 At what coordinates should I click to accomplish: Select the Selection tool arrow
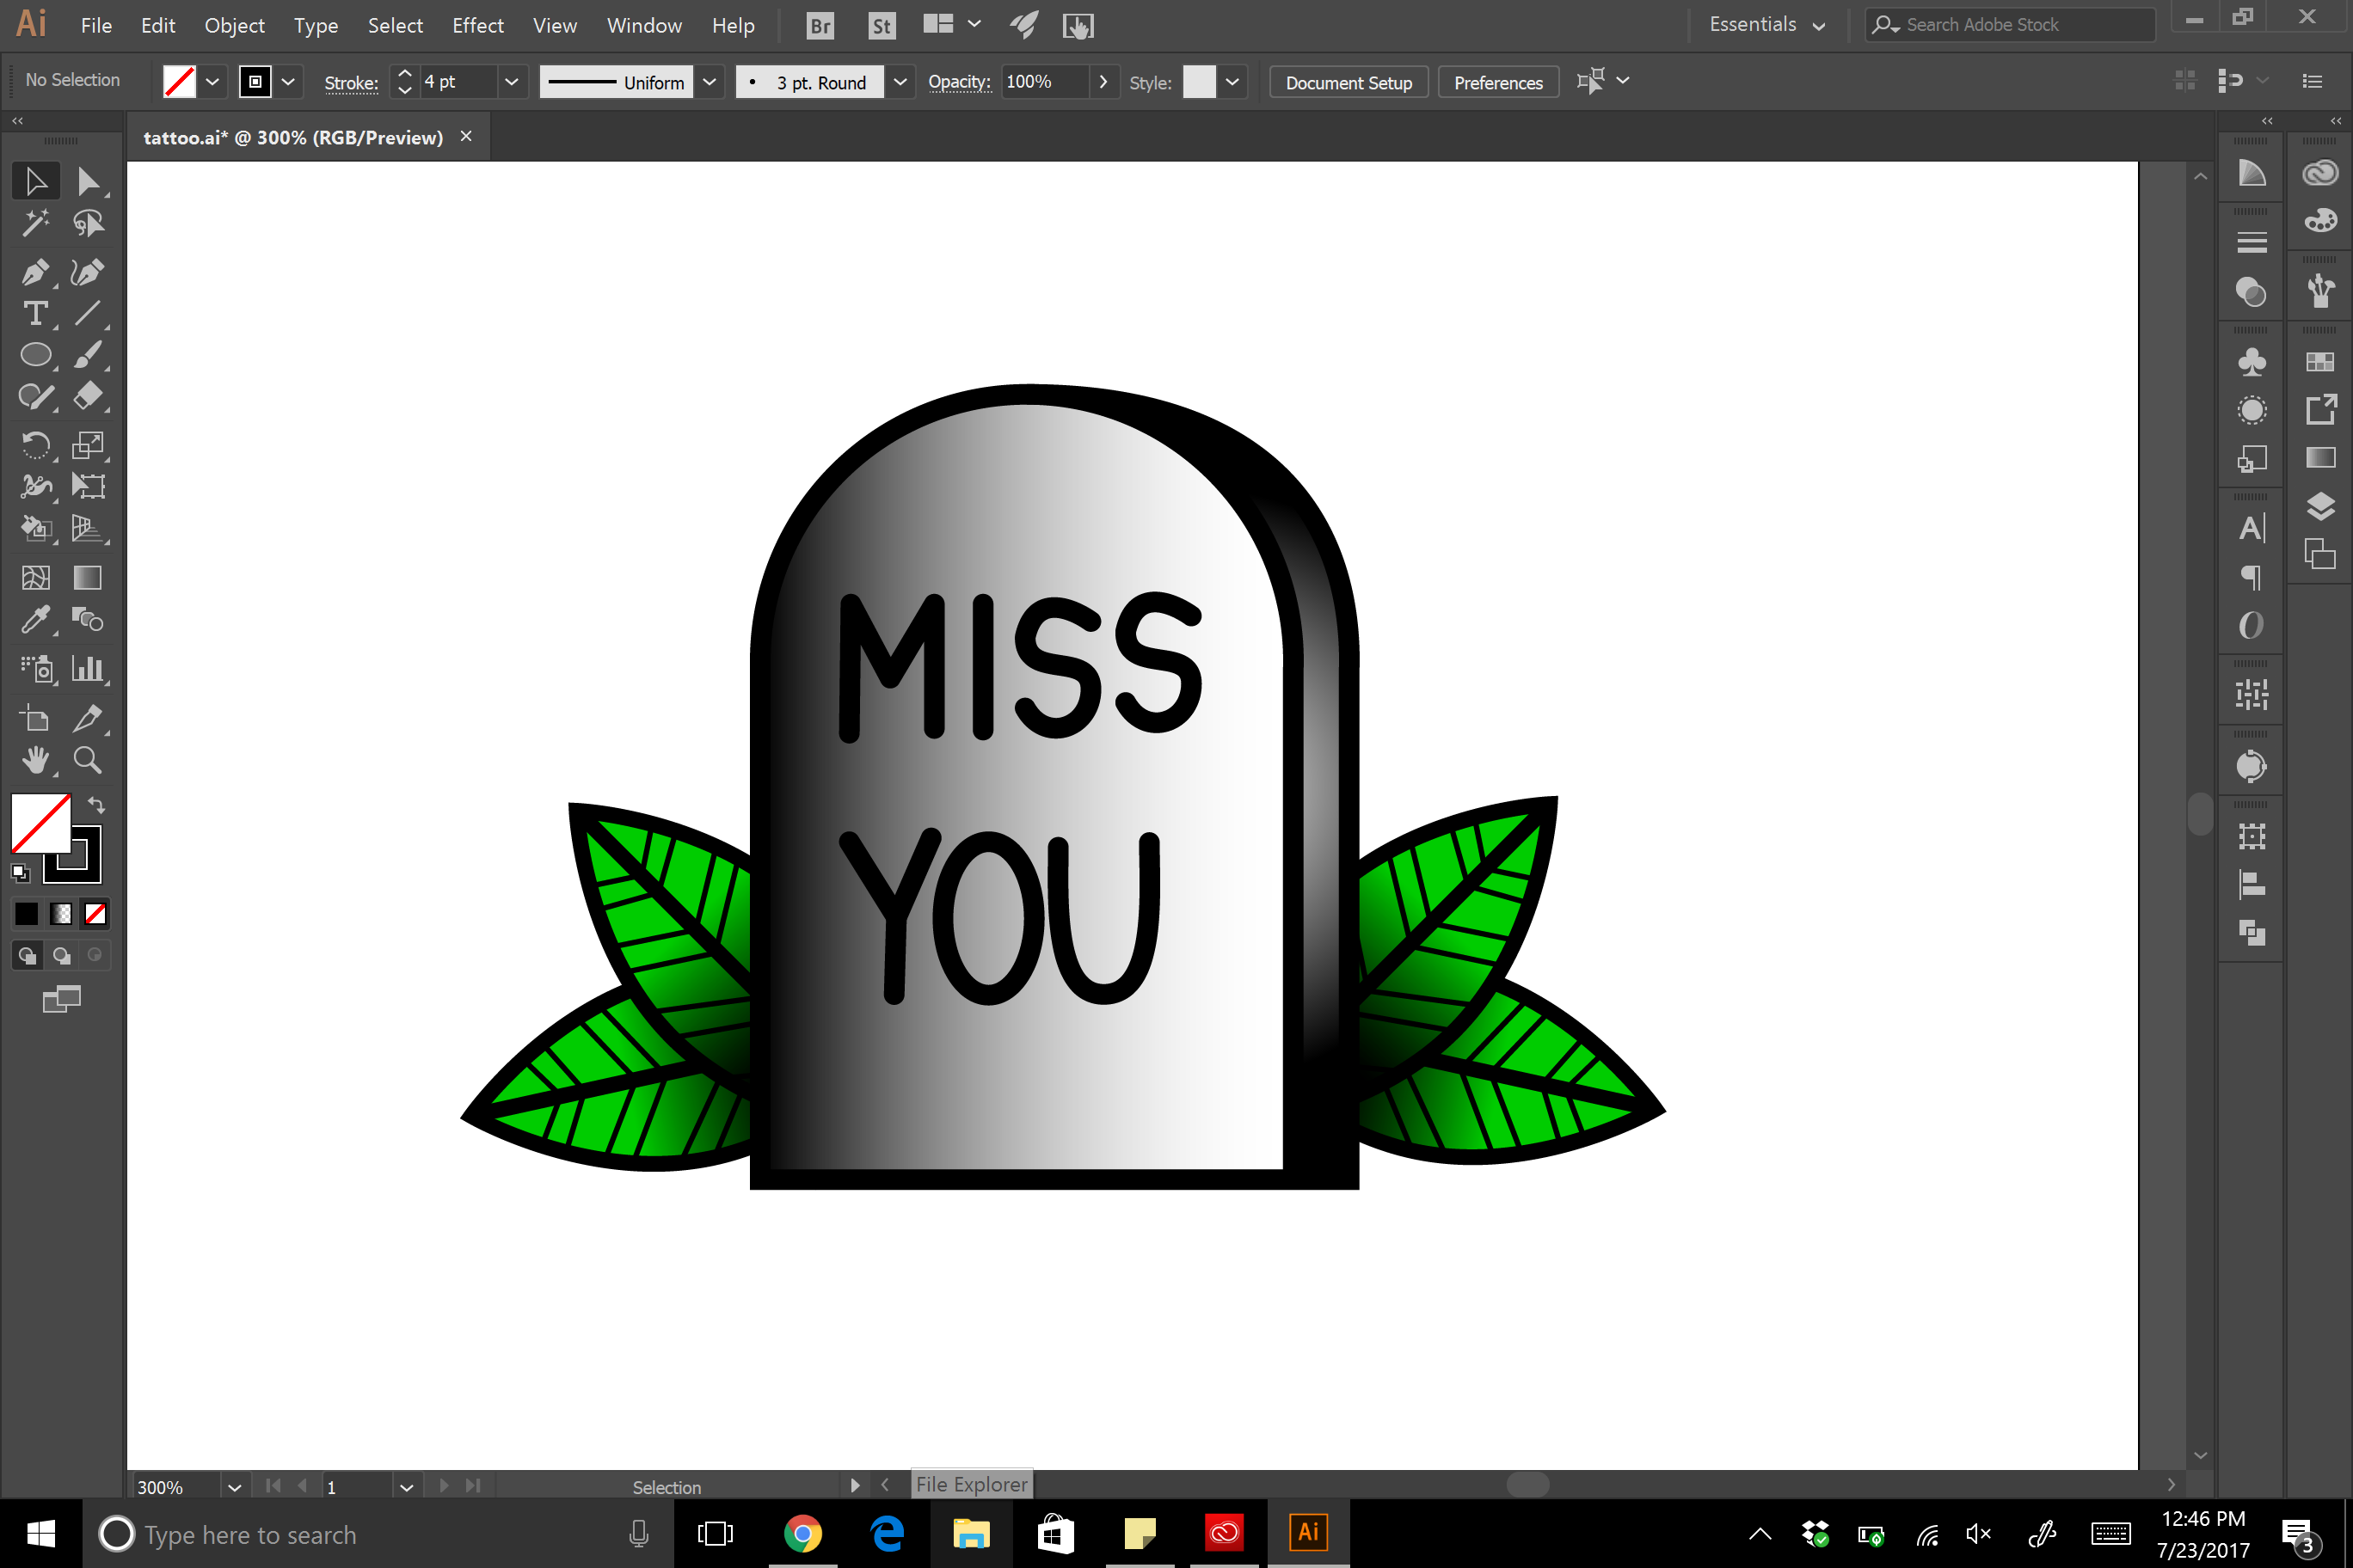(36, 181)
